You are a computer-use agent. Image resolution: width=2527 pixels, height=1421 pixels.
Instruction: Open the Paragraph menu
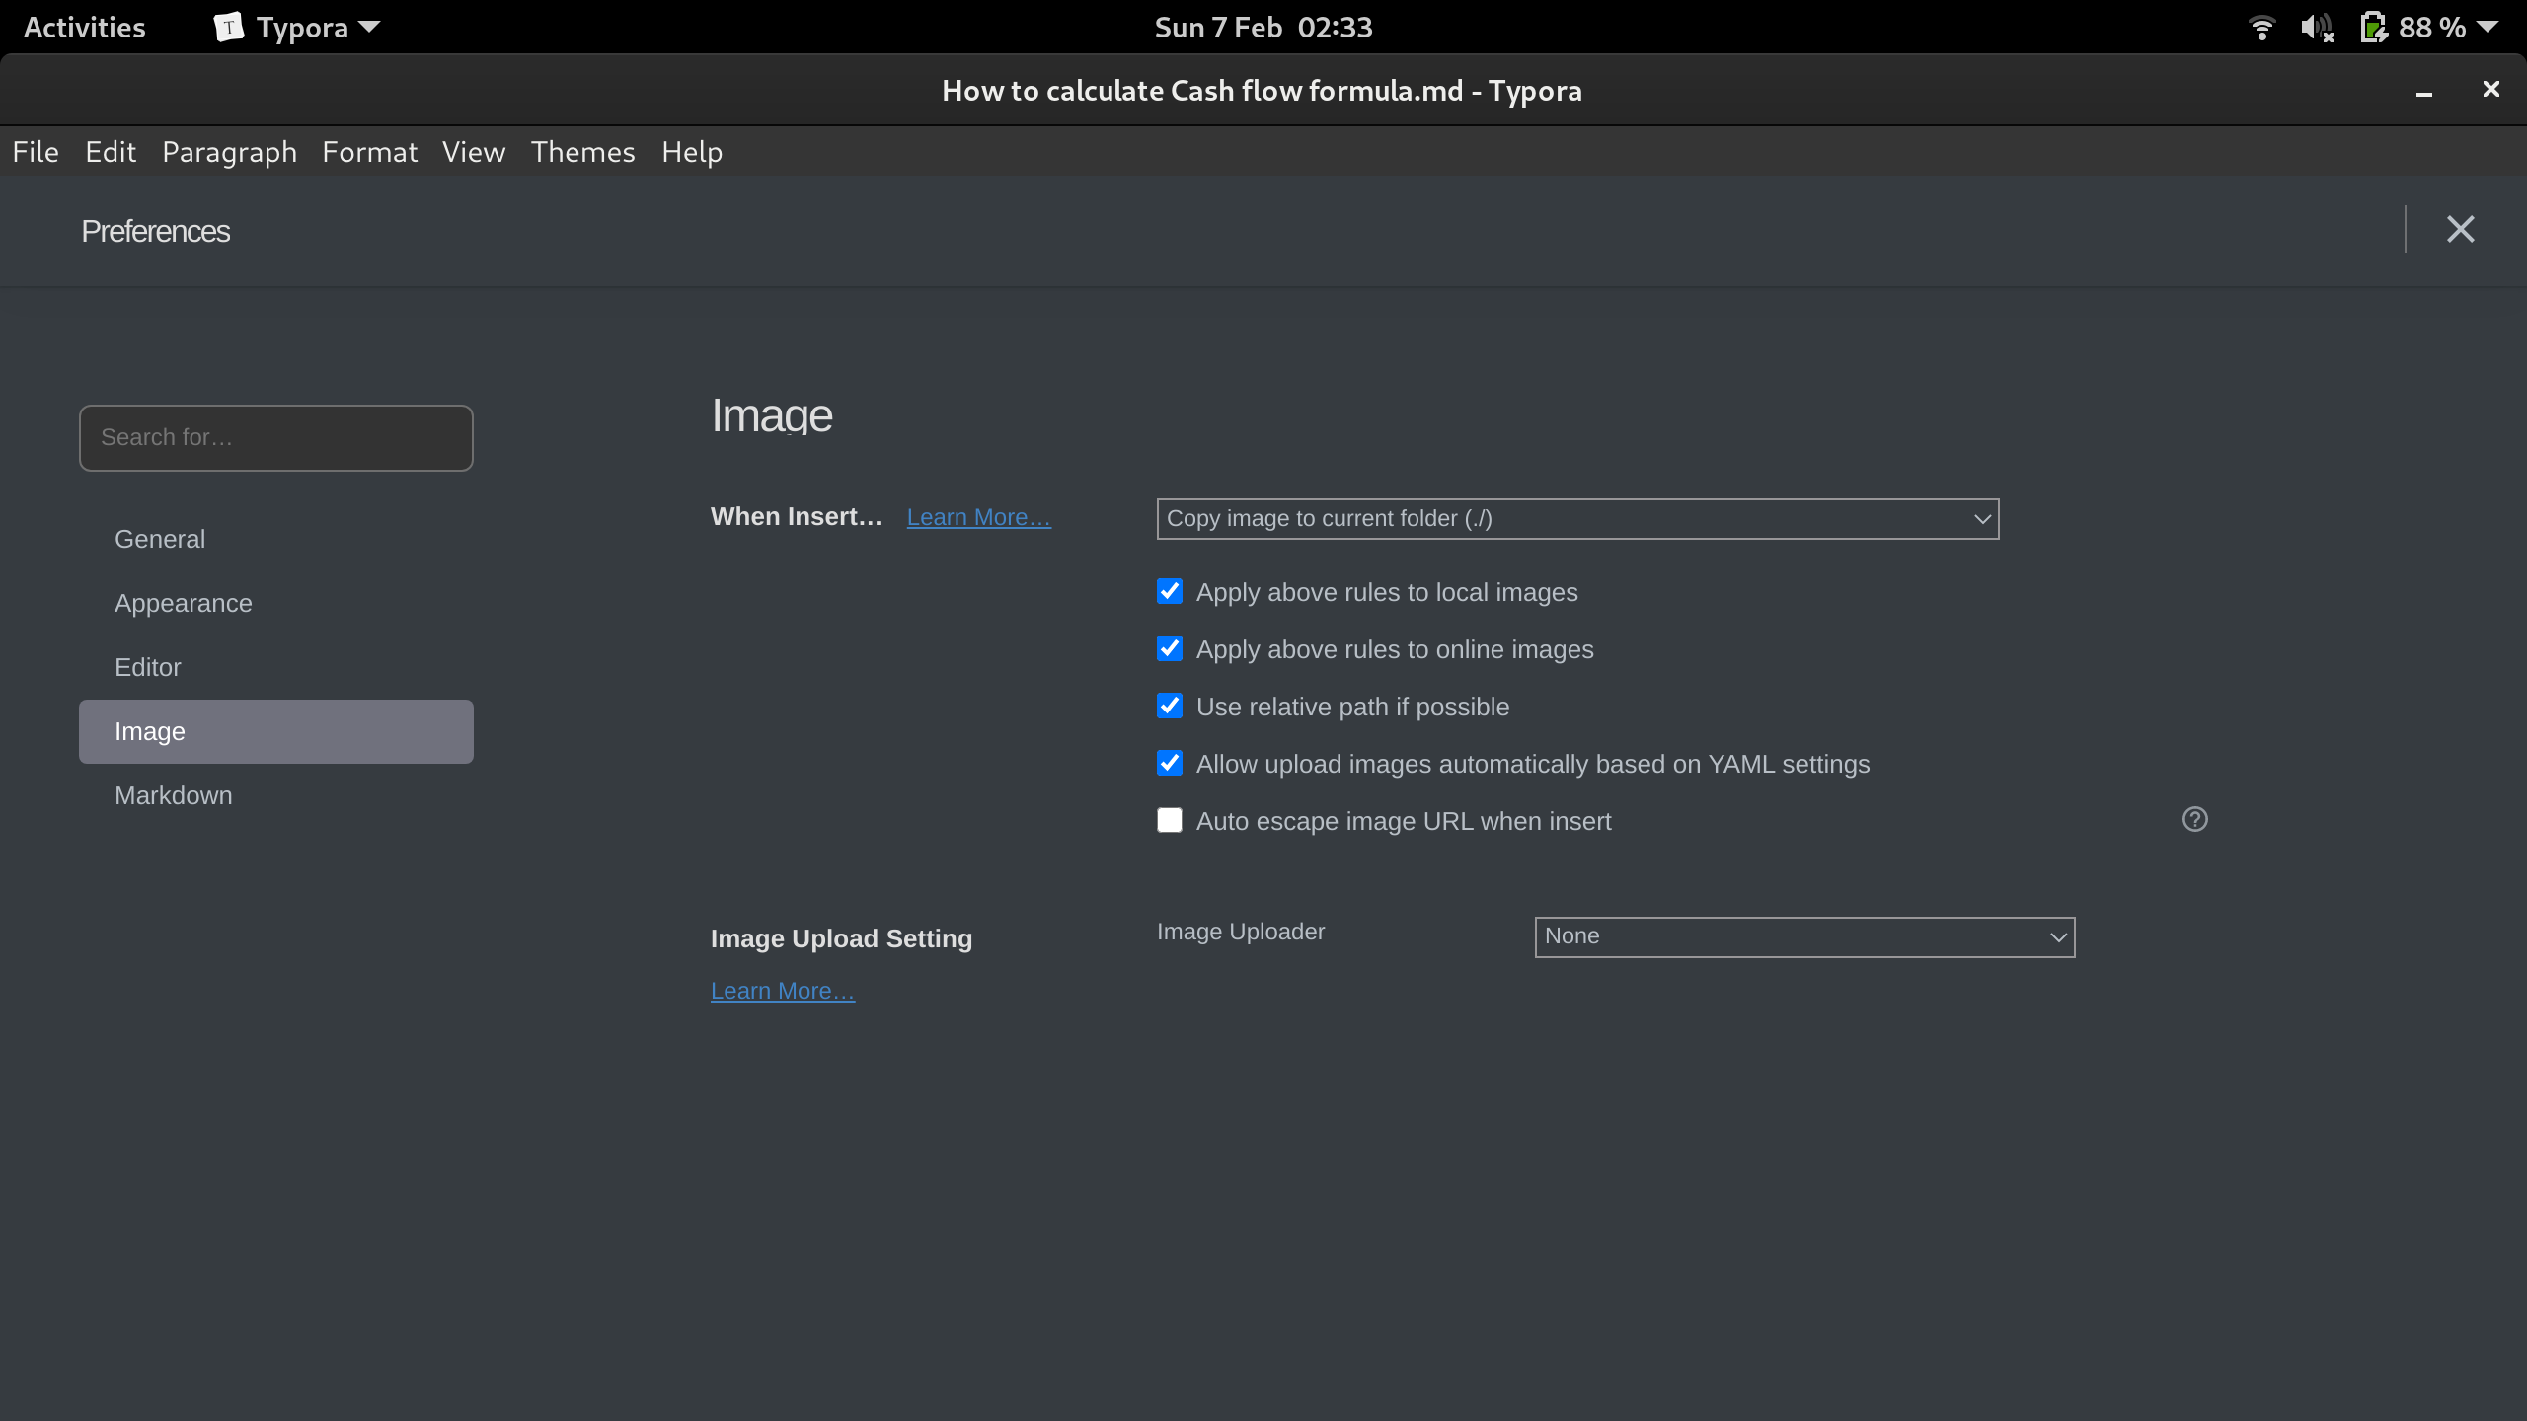pos(229,152)
